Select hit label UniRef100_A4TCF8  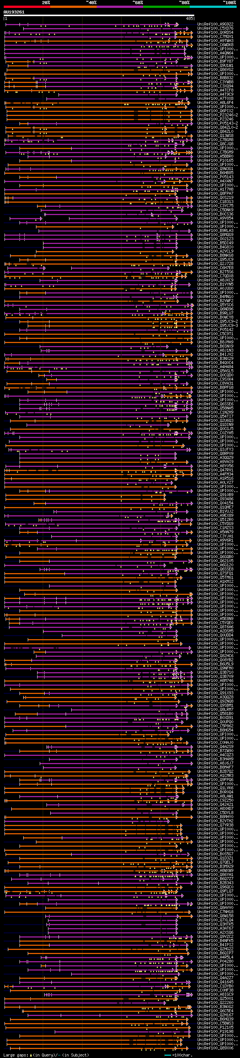point(215,90)
